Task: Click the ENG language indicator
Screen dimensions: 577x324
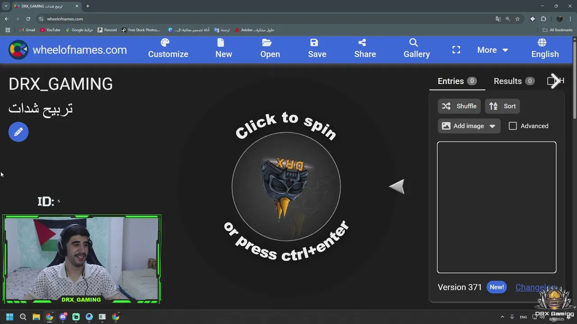Action: pos(523,317)
